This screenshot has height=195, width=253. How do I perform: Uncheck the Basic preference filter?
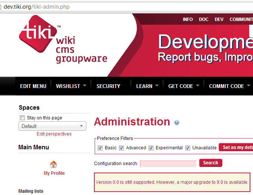[x=100, y=148]
